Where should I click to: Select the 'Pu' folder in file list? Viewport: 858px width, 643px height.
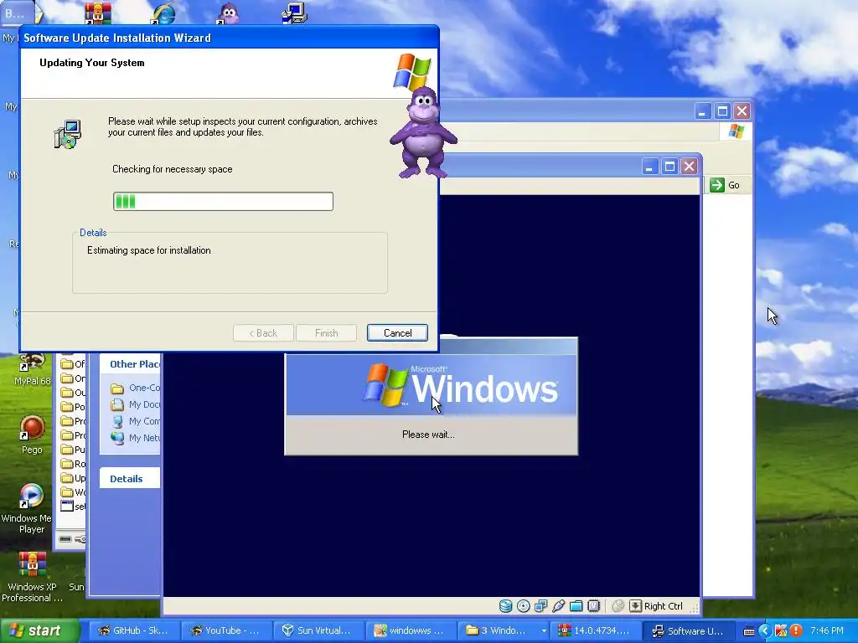click(x=73, y=450)
